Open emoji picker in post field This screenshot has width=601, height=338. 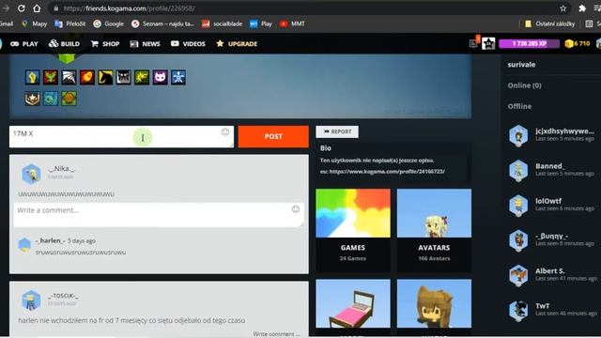point(225,132)
